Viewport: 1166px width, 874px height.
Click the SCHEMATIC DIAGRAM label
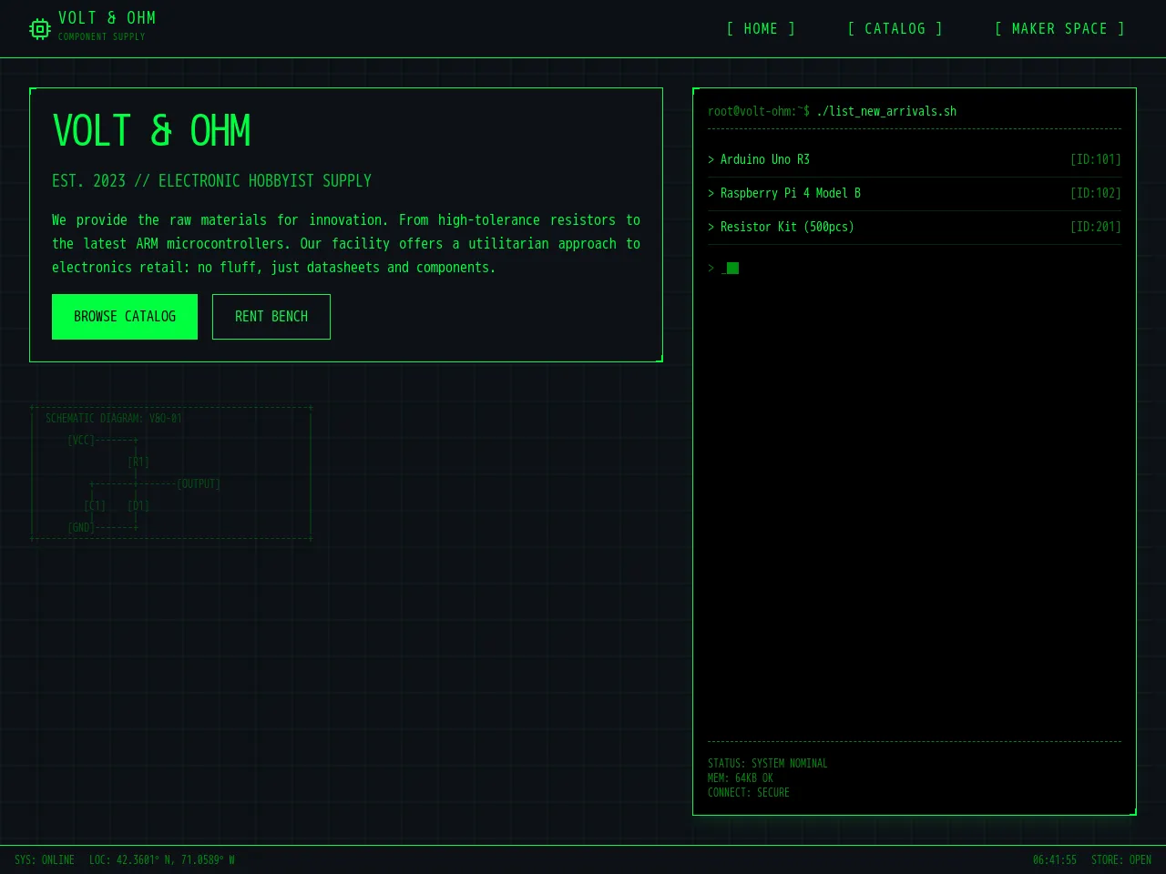[114, 419]
